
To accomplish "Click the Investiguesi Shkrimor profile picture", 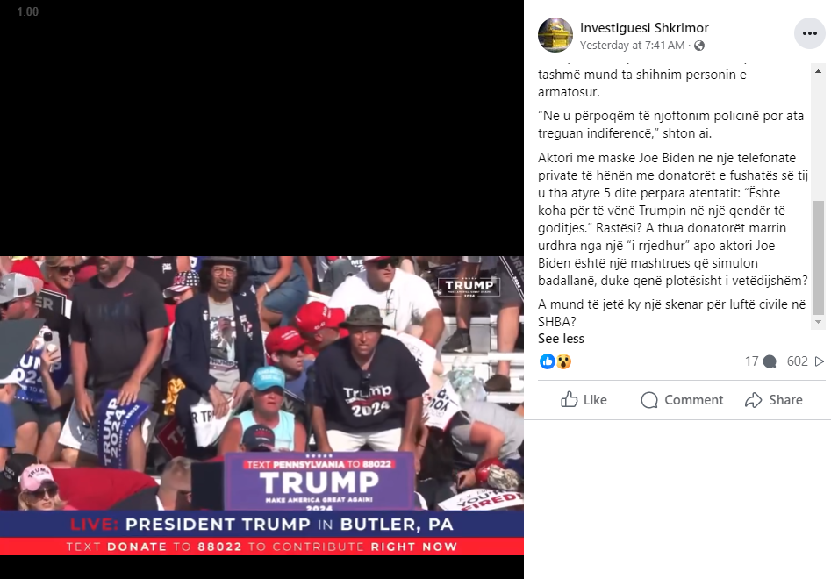I will pyautogui.click(x=555, y=35).
